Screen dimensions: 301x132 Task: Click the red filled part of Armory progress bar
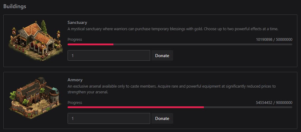pyautogui.click(x=136, y=107)
